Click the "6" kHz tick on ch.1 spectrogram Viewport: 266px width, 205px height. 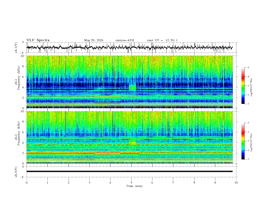coord(23,77)
